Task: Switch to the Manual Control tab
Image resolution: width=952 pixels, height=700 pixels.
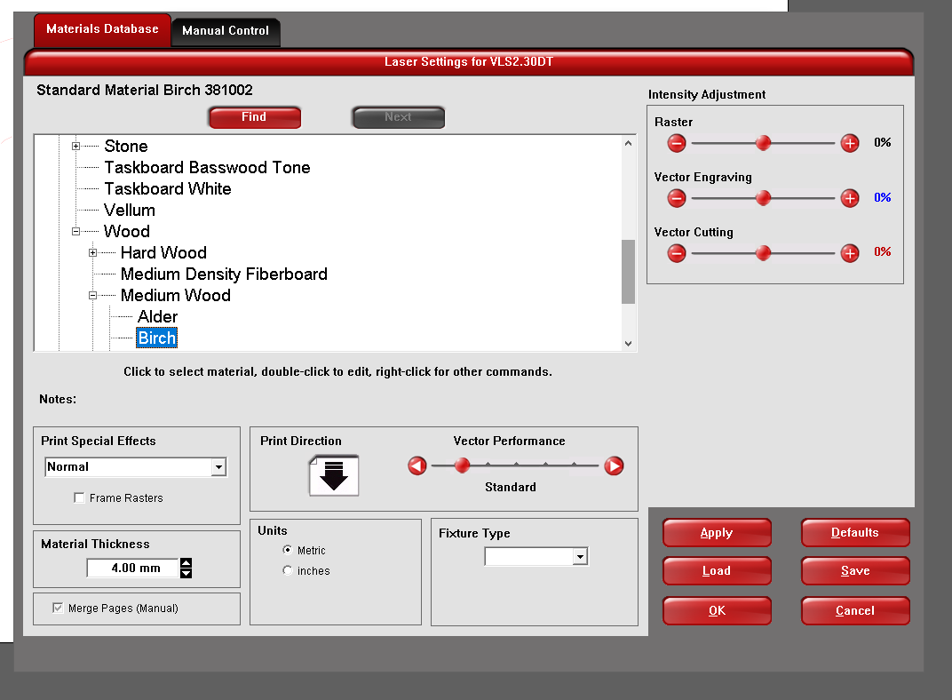Action: (226, 31)
